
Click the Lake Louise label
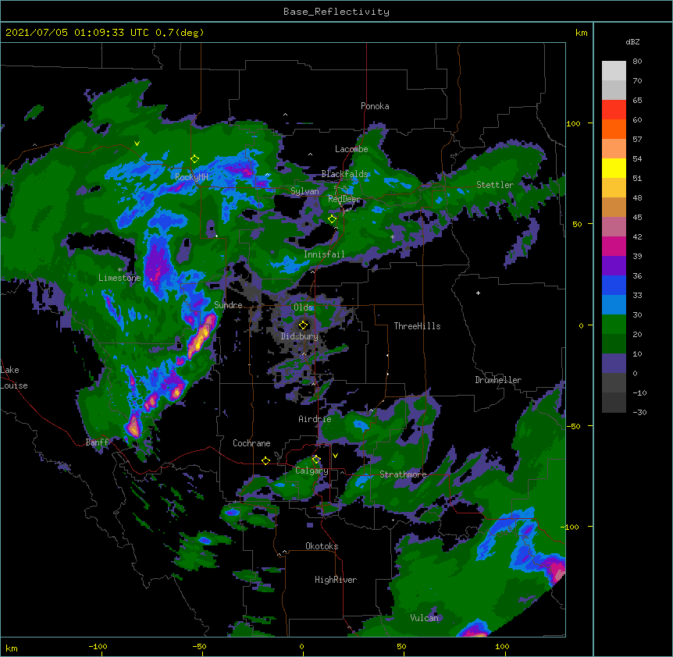(x=14, y=378)
